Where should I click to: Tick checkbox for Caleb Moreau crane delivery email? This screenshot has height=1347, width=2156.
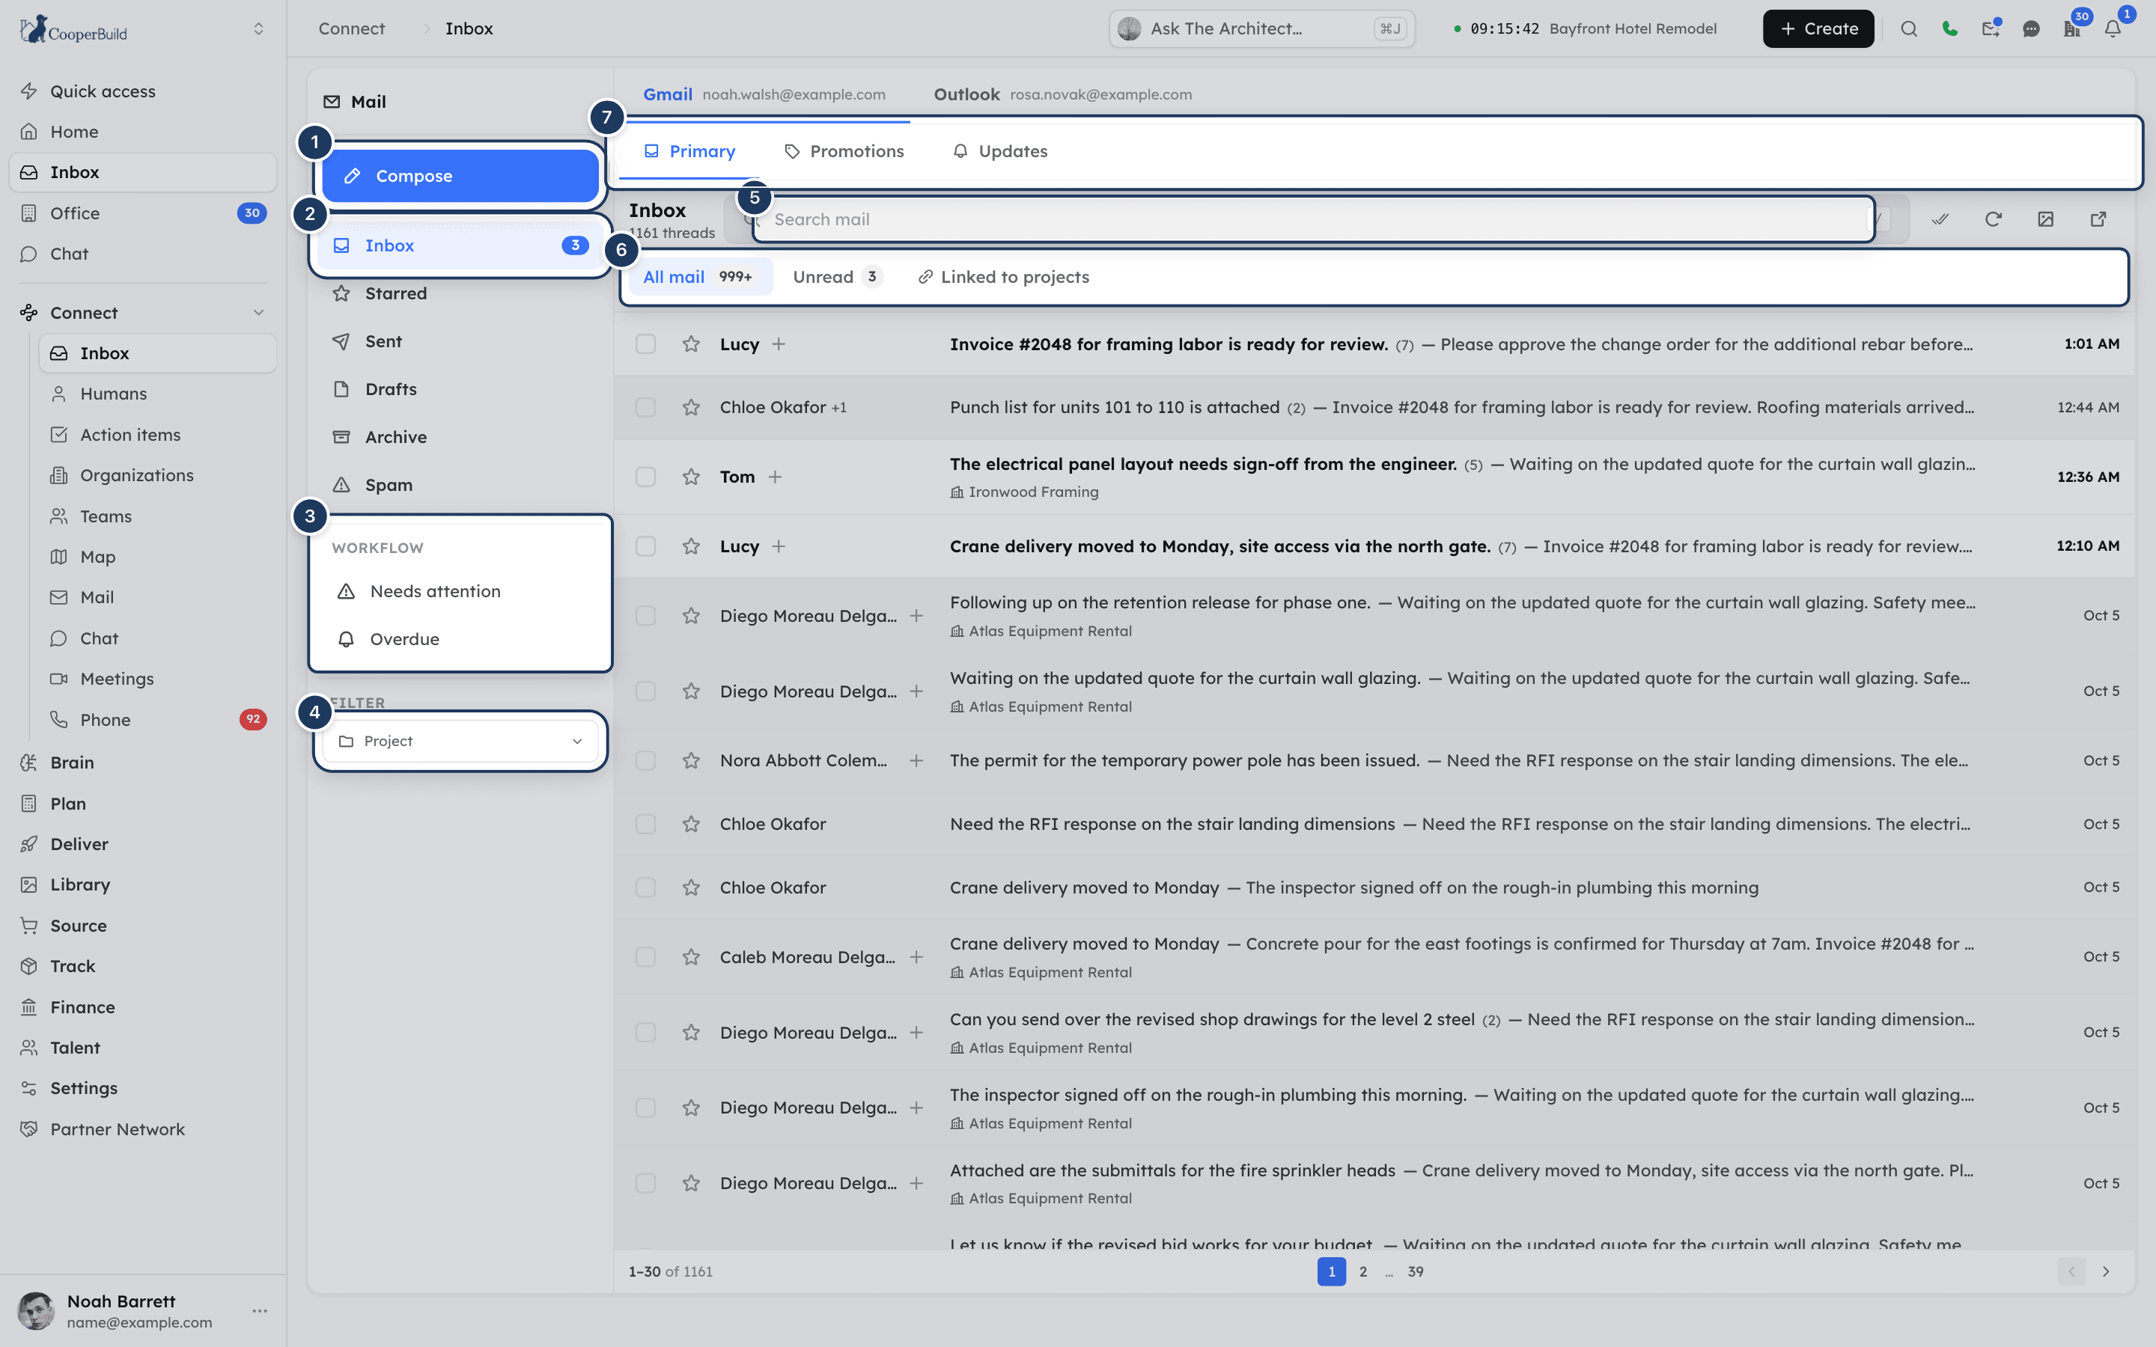[645, 957]
